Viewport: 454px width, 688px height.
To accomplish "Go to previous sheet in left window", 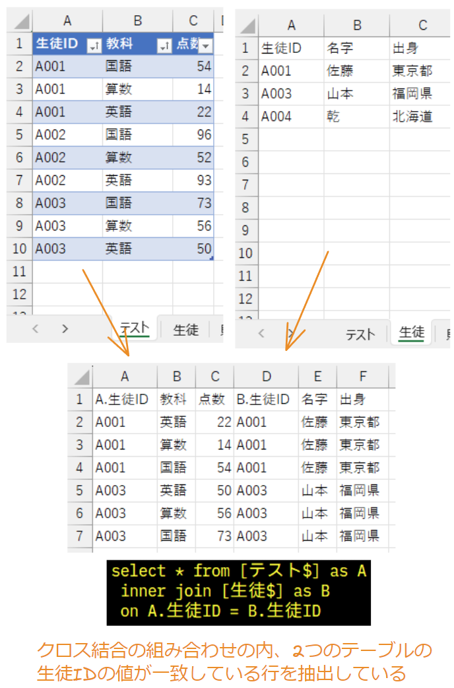I will pyautogui.click(x=36, y=328).
